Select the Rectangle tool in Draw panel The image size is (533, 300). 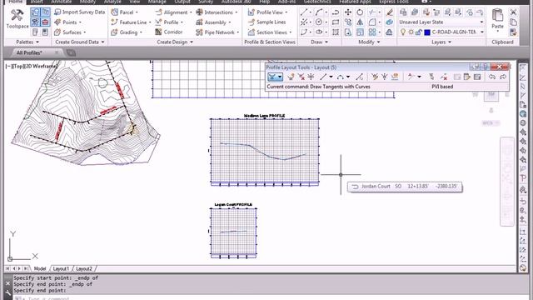click(336, 22)
